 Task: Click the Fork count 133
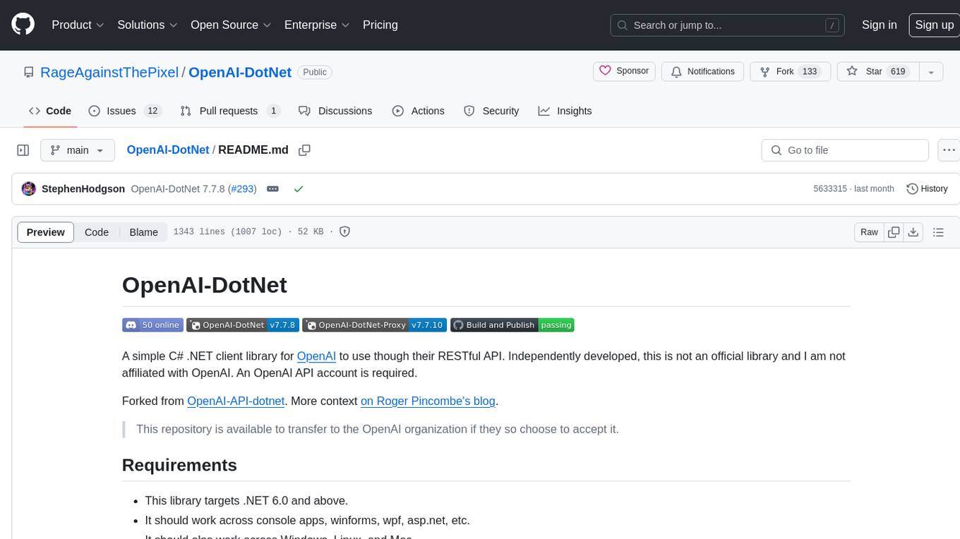tap(810, 71)
